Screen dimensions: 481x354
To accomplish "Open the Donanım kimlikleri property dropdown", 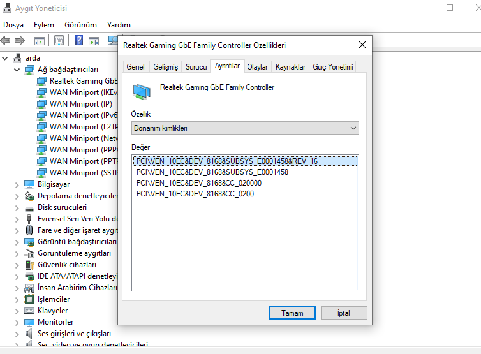I will point(245,128).
